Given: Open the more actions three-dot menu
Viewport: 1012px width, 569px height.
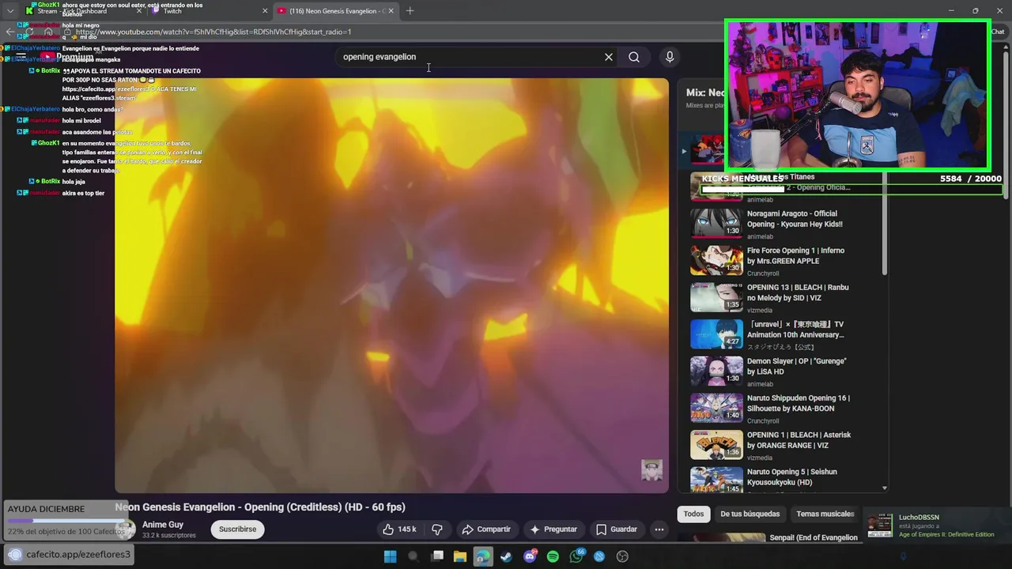Looking at the screenshot, I should [x=659, y=529].
